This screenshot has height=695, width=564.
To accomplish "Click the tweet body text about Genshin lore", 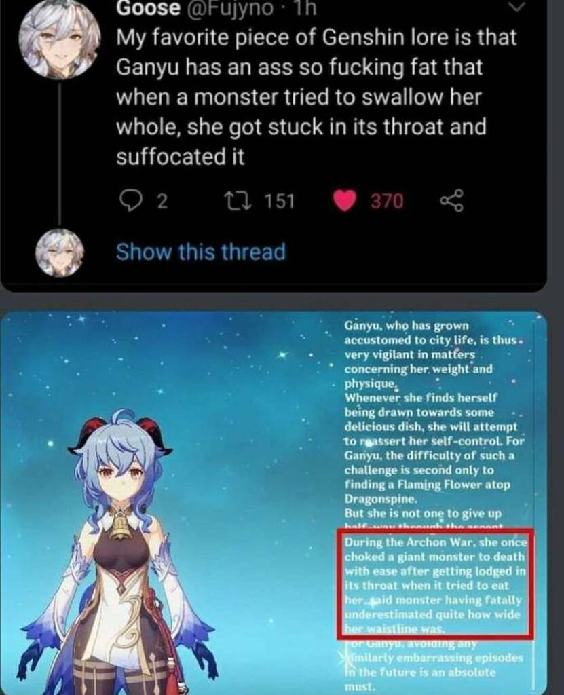I will [x=316, y=97].
